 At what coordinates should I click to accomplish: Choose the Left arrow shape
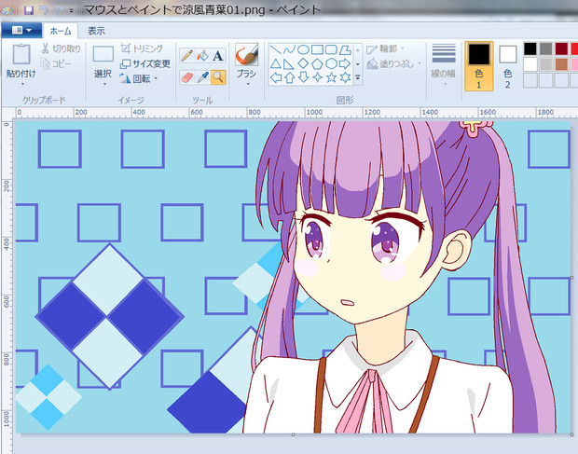coord(275,77)
